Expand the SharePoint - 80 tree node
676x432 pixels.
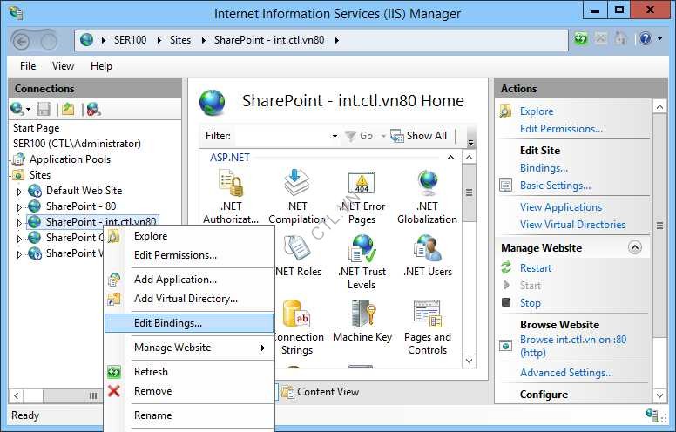(20, 206)
